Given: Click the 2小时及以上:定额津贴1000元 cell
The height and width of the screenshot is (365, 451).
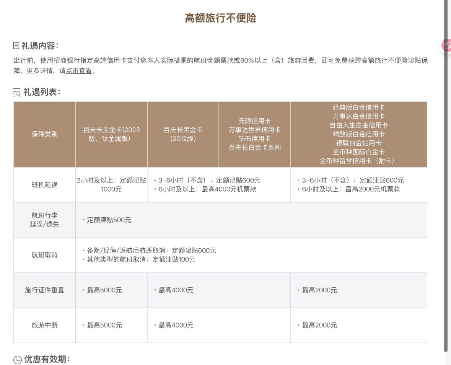Looking at the screenshot, I should [111, 185].
